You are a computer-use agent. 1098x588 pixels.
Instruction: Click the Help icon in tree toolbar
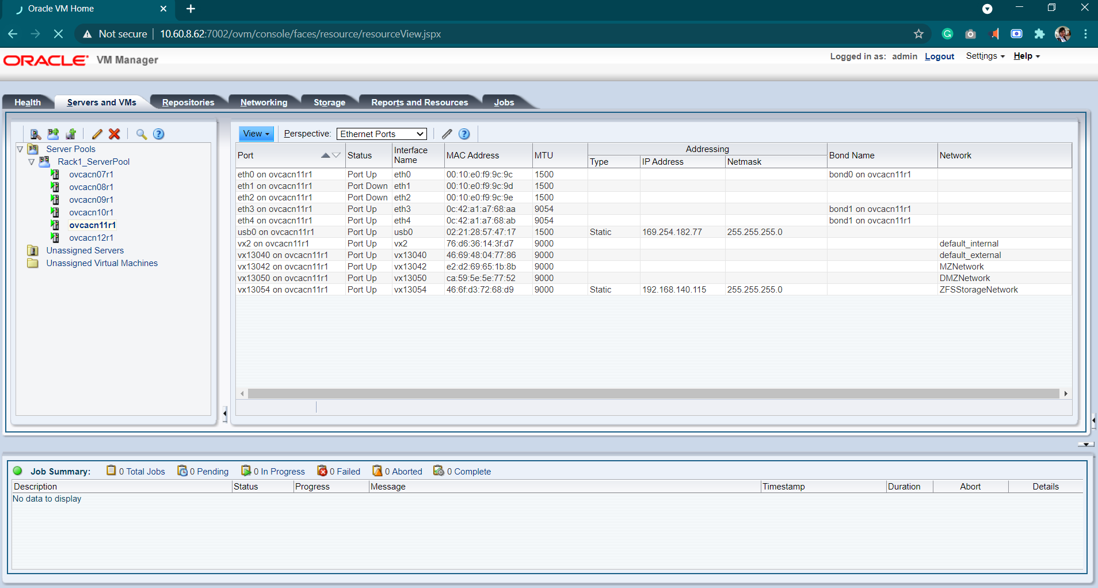click(x=159, y=134)
